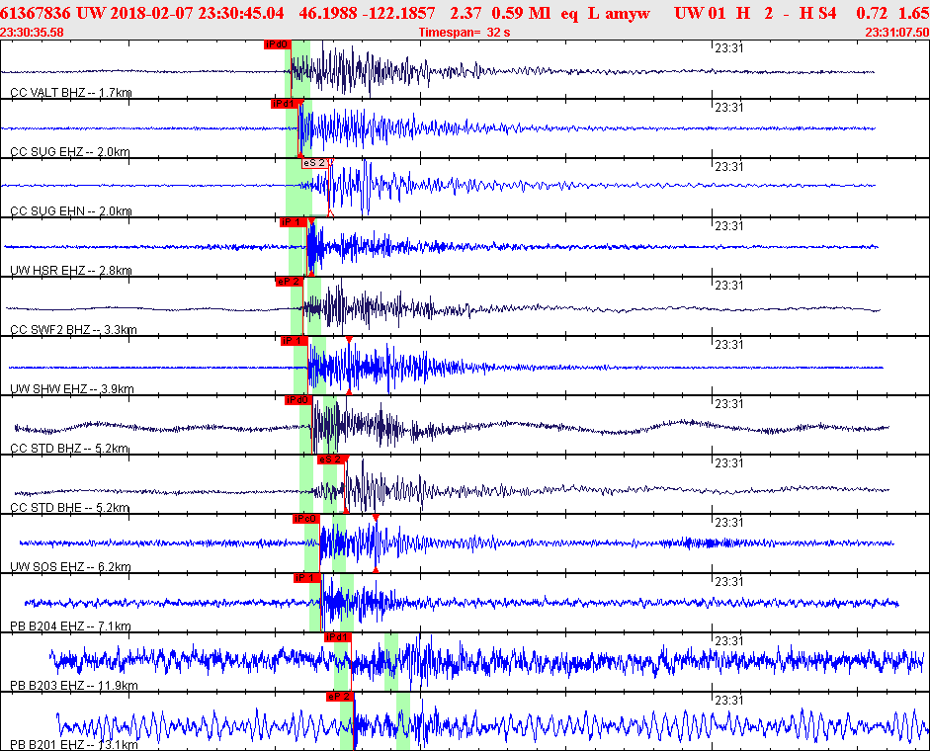The width and height of the screenshot is (930, 751).
Task: Click the 'CC SUG EHZ -- 2.0km' channel label
Action: tap(70, 152)
